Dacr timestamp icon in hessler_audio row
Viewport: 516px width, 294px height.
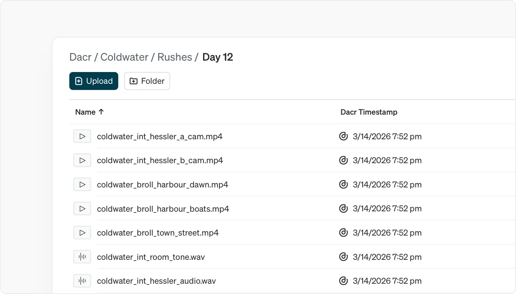tap(343, 281)
